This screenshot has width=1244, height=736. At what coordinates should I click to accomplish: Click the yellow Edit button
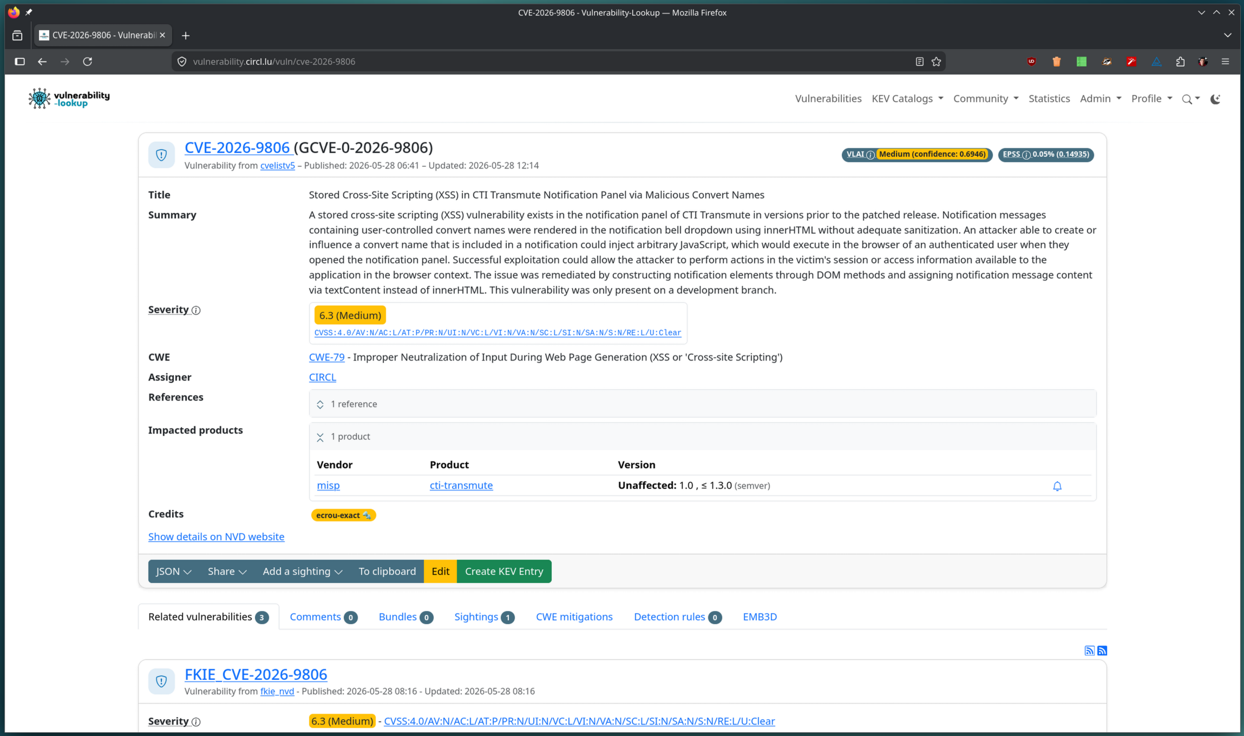(440, 571)
